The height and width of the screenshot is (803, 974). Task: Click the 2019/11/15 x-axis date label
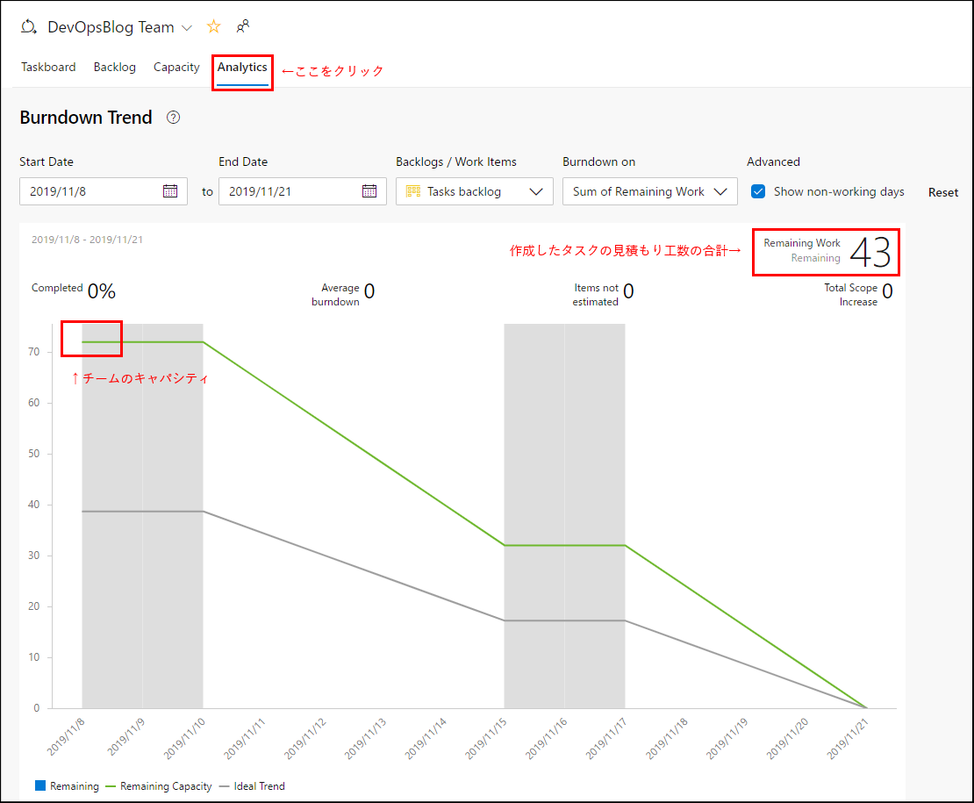click(486, 738)
